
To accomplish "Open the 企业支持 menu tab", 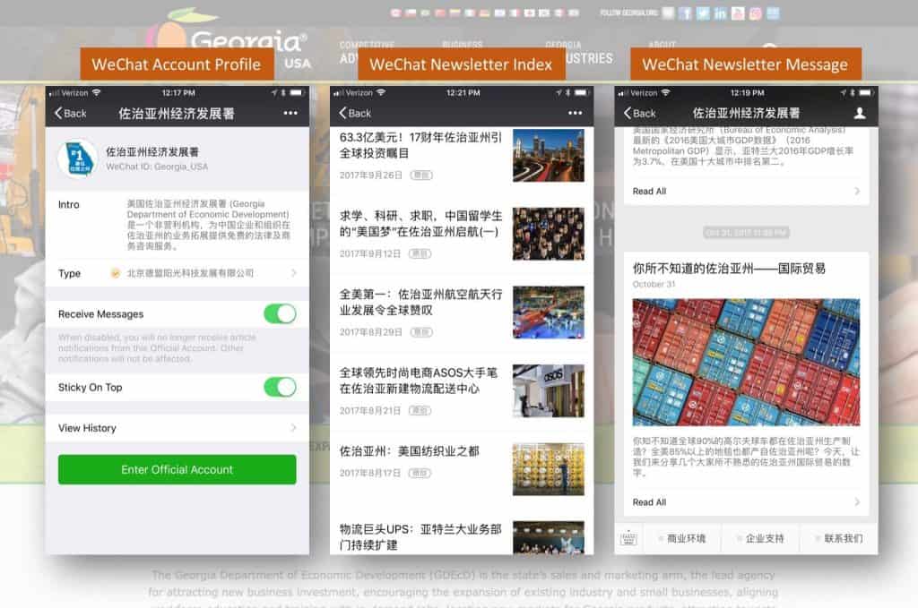I will click(x=760, y=538).
